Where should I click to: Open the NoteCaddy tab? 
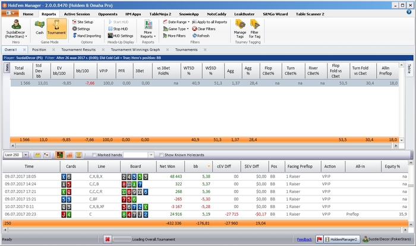click(216, 14)
